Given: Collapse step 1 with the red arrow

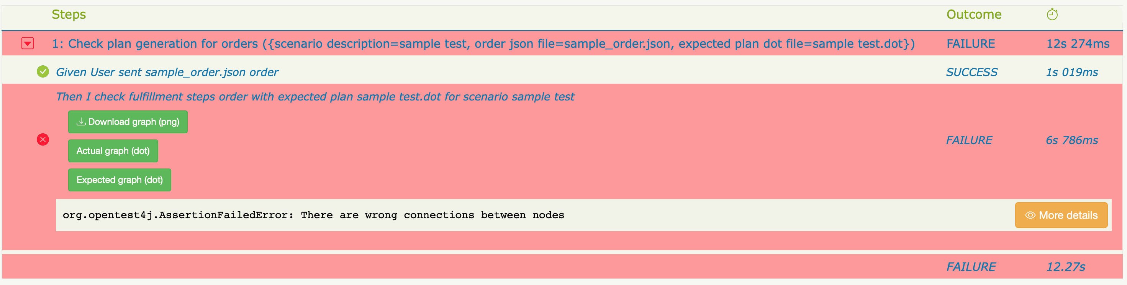Looking at the screenshot, I should (x=28, y=44).
